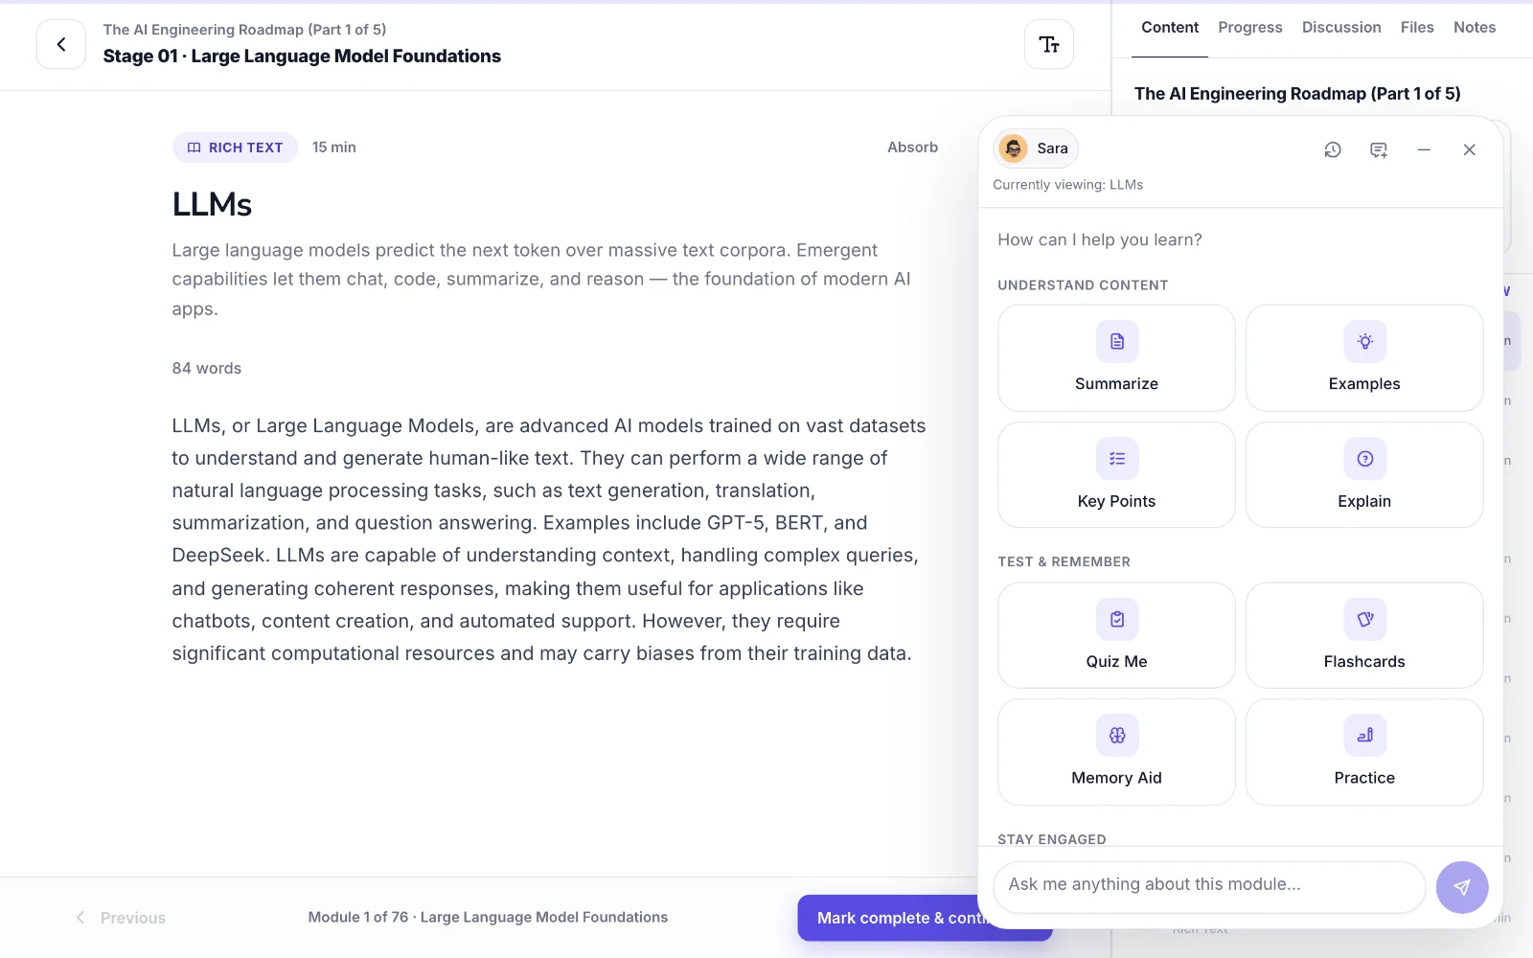
Task: Click The AI Engineering Roadmap sidebar heading
Action: coord(1297,94)
